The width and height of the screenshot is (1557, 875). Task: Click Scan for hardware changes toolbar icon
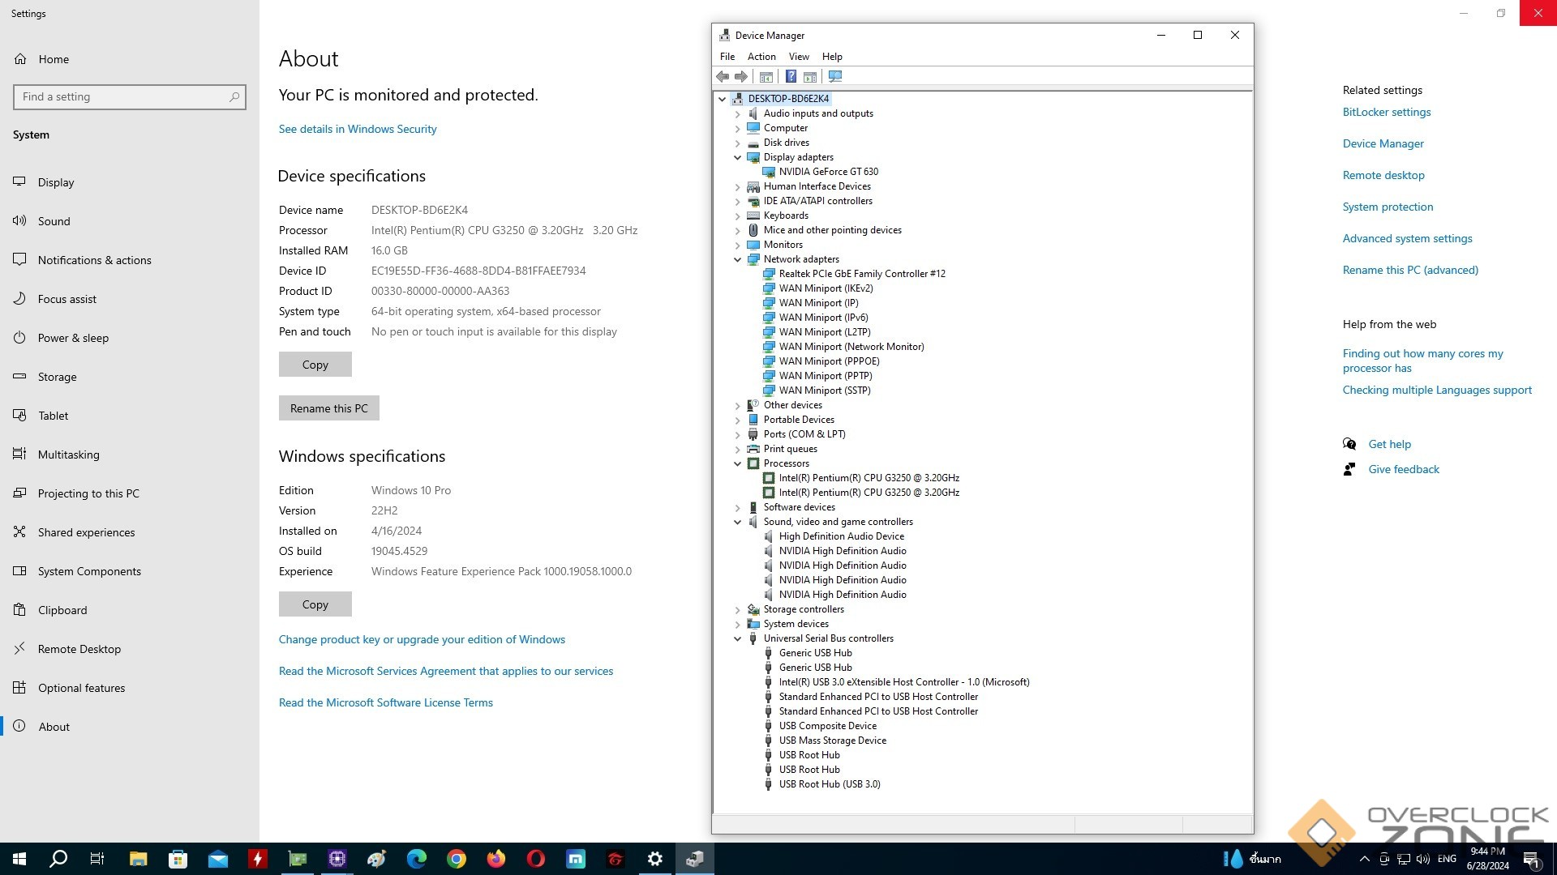[x=835, y=76]
